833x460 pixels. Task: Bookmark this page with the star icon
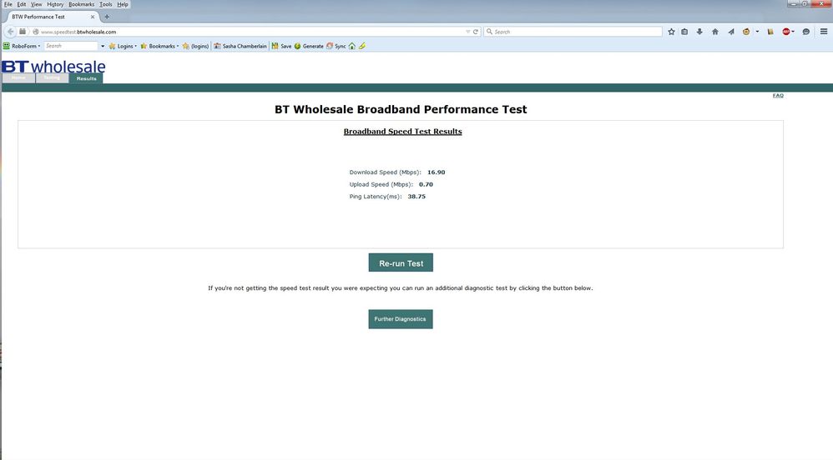click(671, 32)
